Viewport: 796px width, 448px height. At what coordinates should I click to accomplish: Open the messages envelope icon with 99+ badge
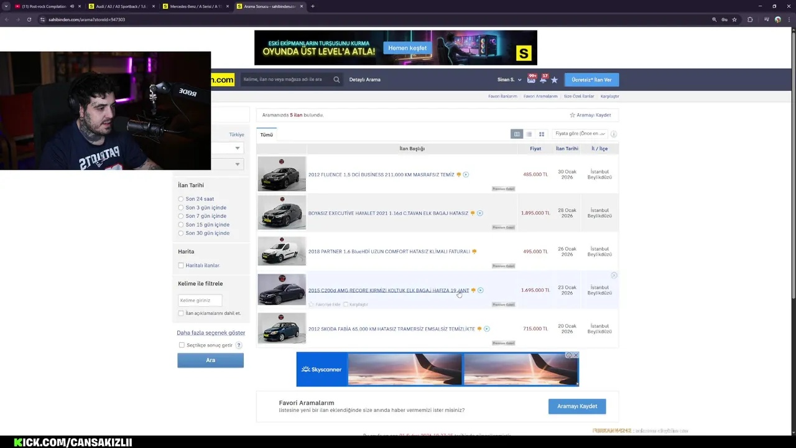[x=531, y=80]
